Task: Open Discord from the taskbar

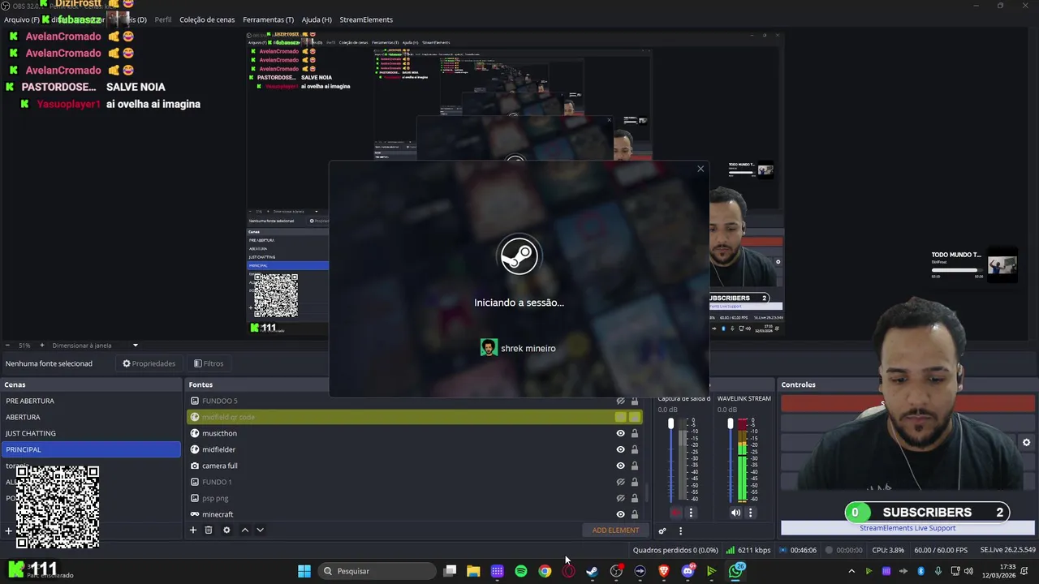Action: pyautogui.click(x=688, y=571)
